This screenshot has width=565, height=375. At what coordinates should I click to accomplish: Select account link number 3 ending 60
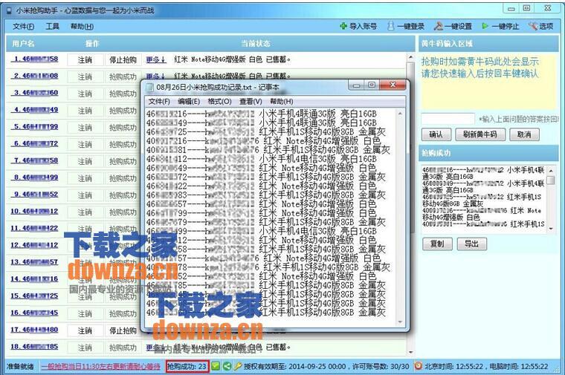(x=35, y=93)
